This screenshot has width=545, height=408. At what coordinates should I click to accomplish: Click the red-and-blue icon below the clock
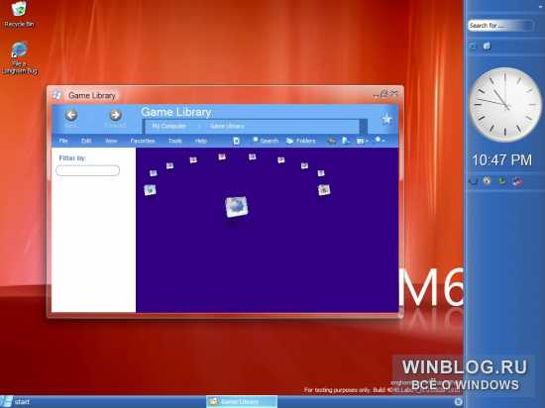(x=518, y=181)
